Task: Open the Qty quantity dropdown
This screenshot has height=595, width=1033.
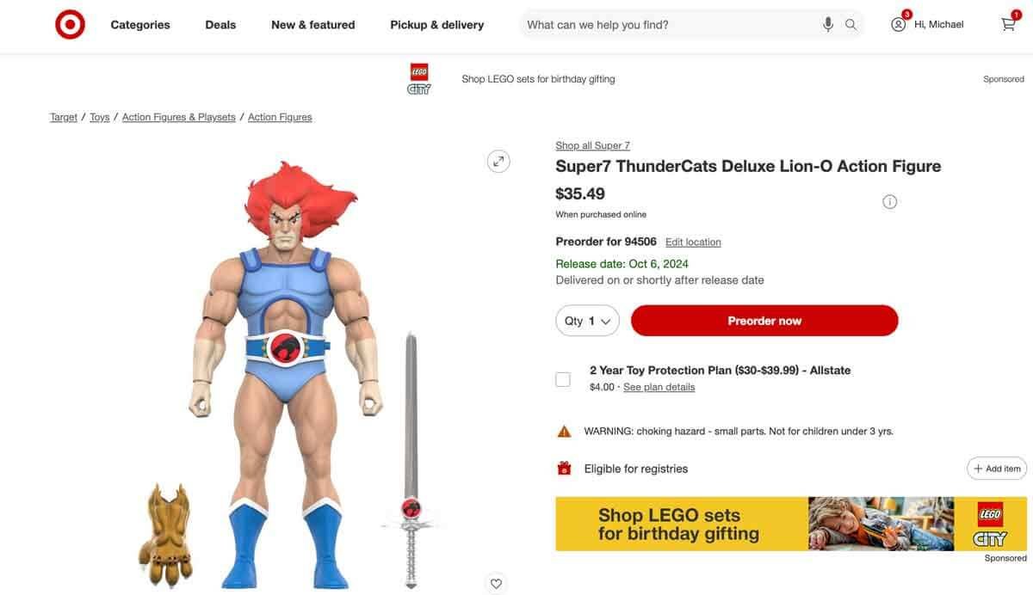Action: click(587, 321)
